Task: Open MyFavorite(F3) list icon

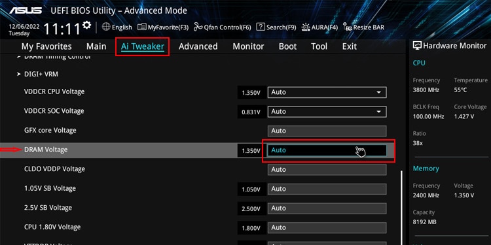Action: 142,27
